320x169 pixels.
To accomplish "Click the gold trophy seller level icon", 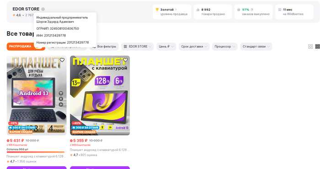I will tap(157, 10).
